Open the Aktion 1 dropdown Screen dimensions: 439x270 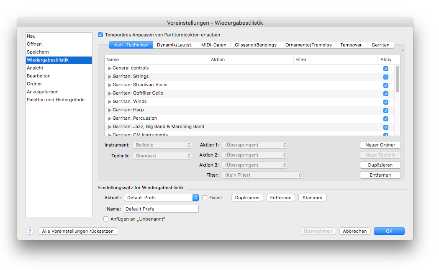pyautogui.click(x=255, y=145)
